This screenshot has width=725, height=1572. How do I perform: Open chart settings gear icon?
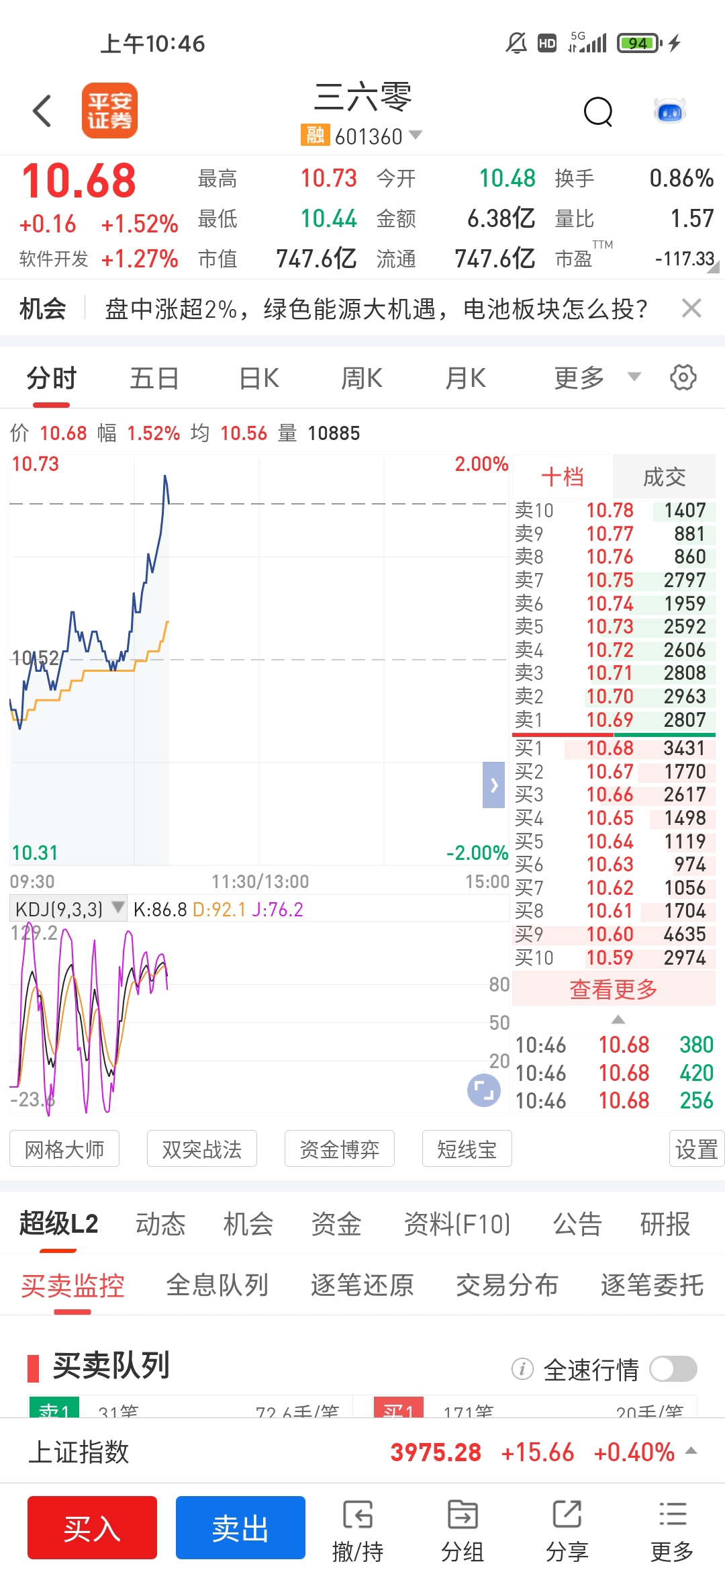pyautogui.click(x=683, y=378)
